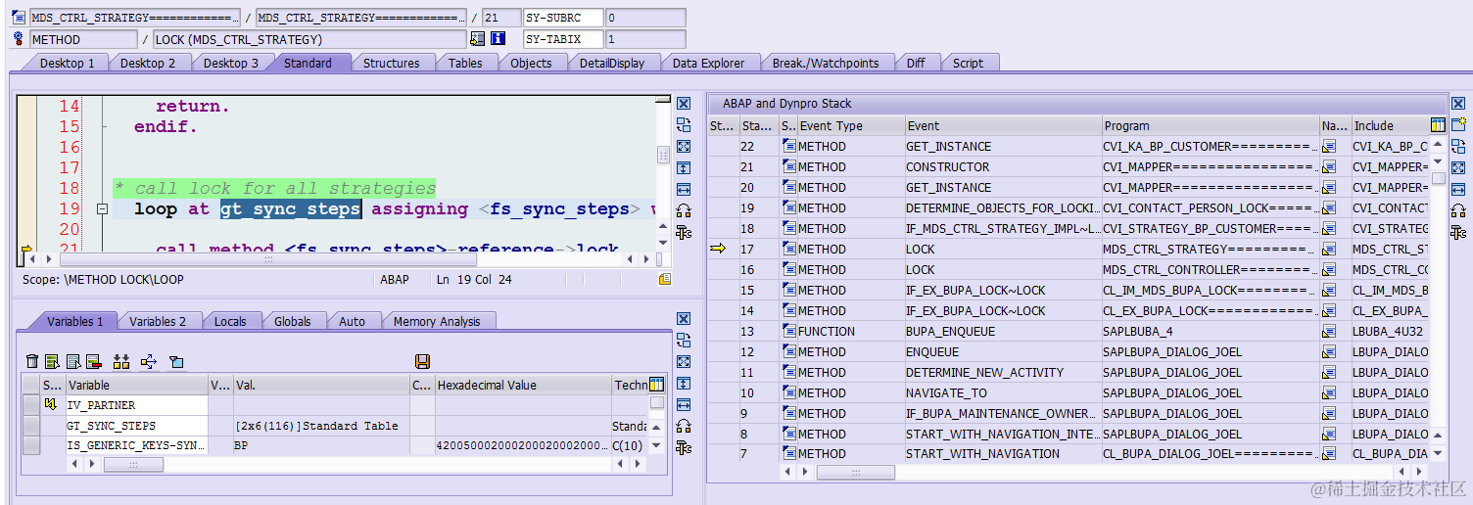Open the column layout icon in the variables table header
The width and height of the screenshot is (1473, 505).
coord(656,385)
